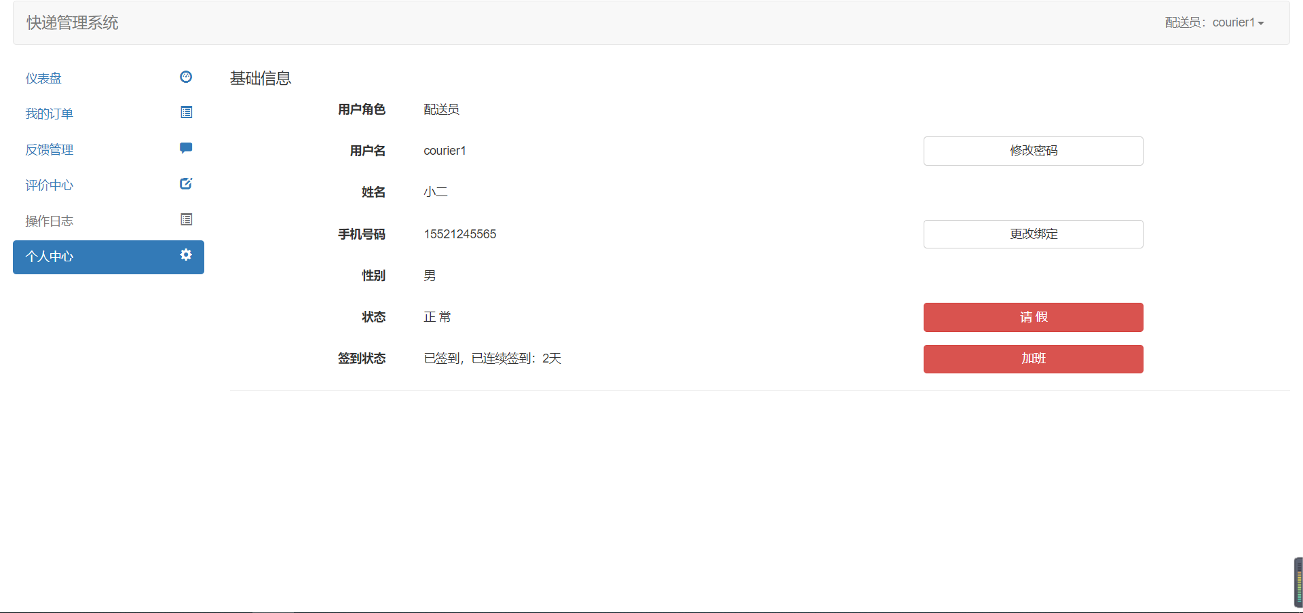Click the edit pencil icon beside 评价中心
The height and width of the screenshot is (613, 1303).
point(186,183)
